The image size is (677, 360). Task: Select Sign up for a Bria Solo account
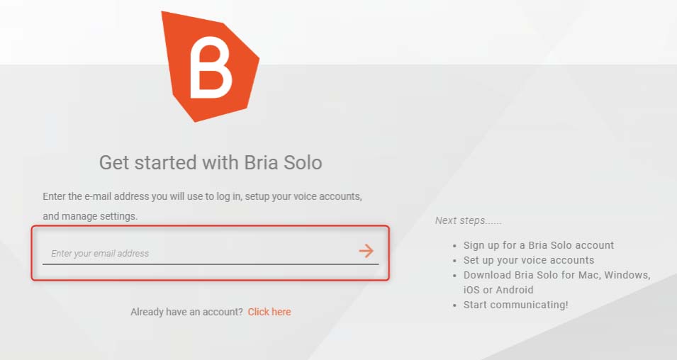[539, 245]
